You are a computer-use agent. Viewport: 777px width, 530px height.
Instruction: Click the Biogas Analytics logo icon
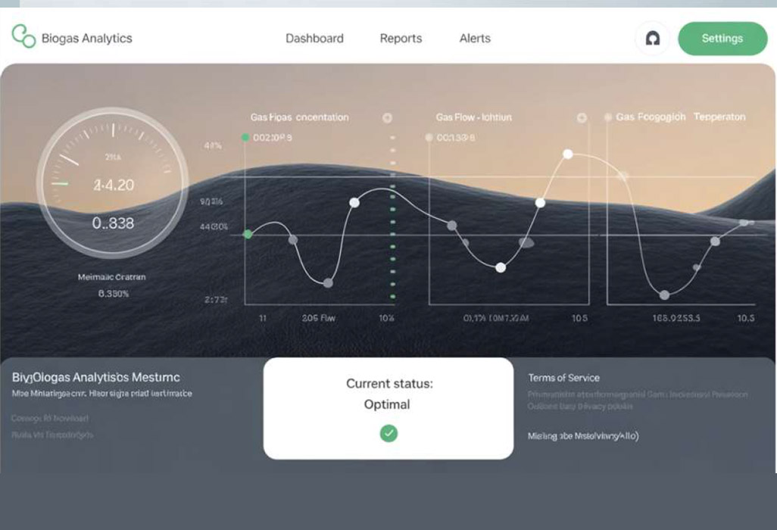coord(23,36)
